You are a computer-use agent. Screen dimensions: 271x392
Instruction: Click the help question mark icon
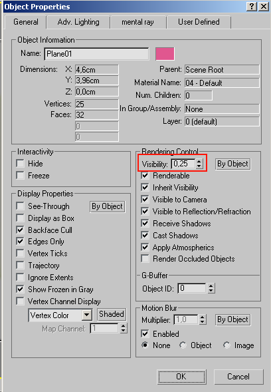coord(252,6)
